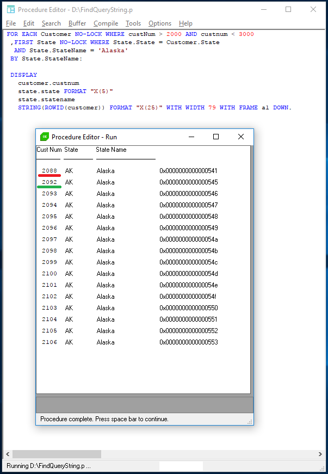This screenshot has width=328, height=474.
Task: Select customer number 2103
Action: tap(49, 307)
